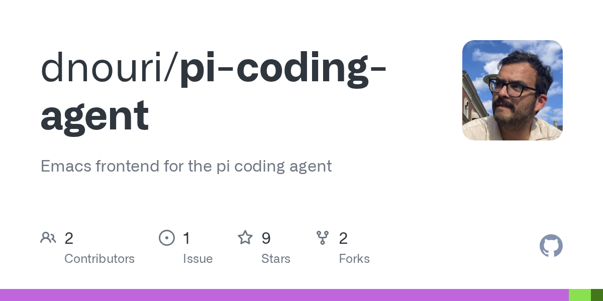Click the purple language bar segment
Screen dimensions: 603x301
pos(284,295)
